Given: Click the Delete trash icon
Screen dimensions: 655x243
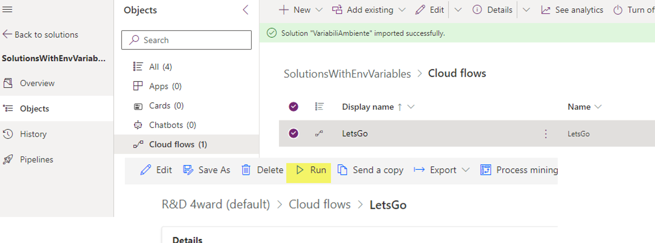Looking at the screenshot, I should (x=246, y=170).
